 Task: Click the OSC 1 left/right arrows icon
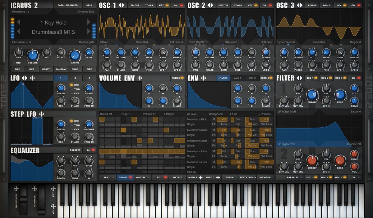122,5
